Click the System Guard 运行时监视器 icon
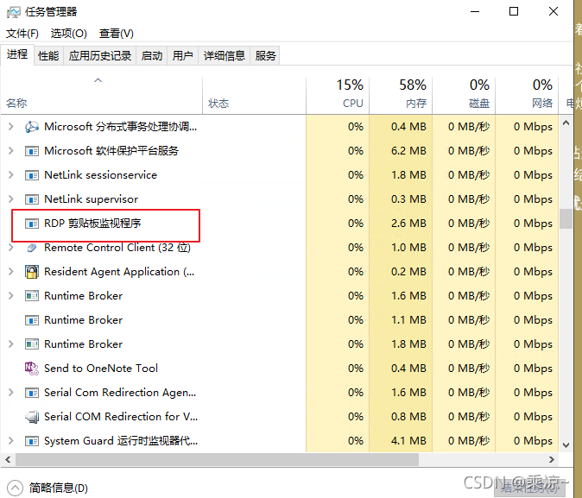The width and height of the screenshot is (582, 498). point(32,441)
